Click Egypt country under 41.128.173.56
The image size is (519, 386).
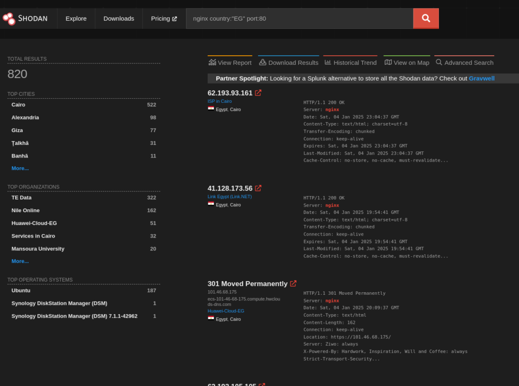222,205
